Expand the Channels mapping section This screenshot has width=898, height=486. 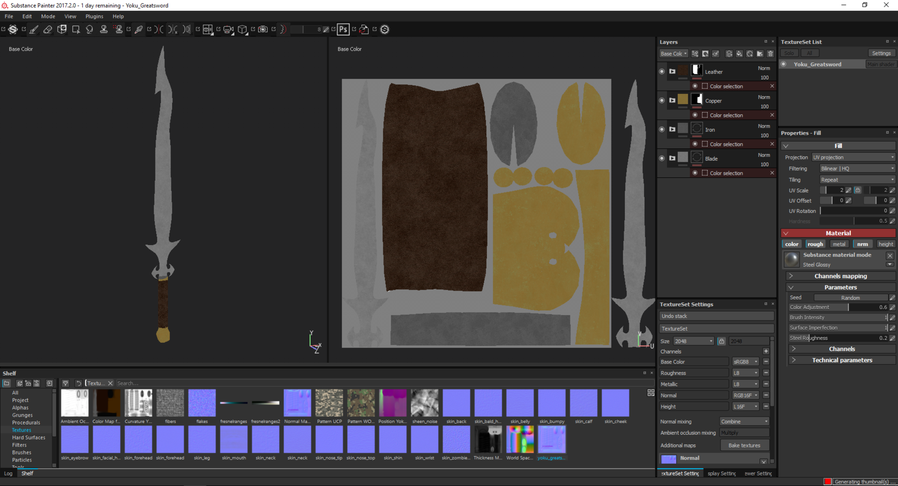840,276
